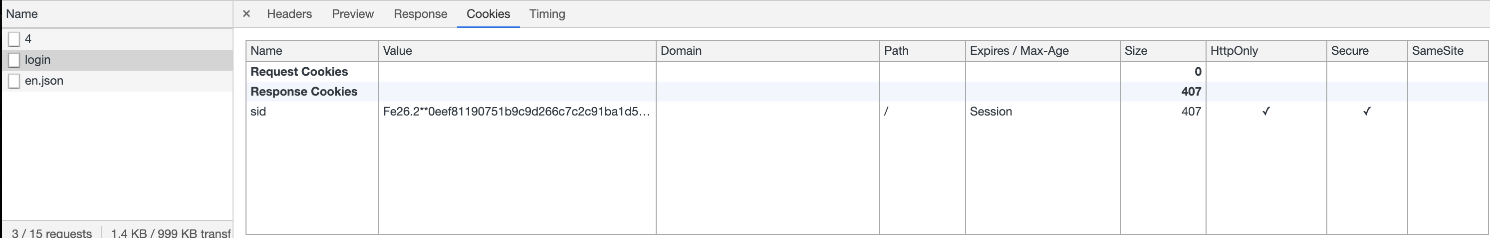
Task: Sort cookies by Domain column
Action: [768, 51]
